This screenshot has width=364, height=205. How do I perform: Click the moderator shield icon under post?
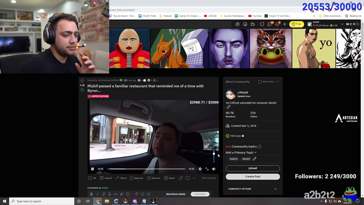point(188,178)
